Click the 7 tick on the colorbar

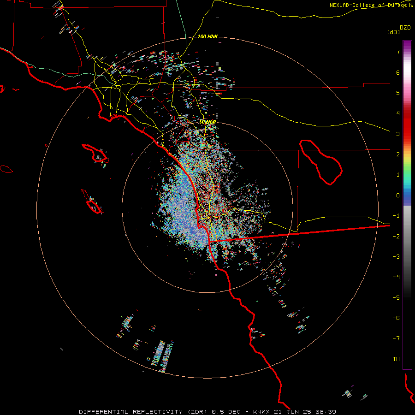[x=398, y=52]
